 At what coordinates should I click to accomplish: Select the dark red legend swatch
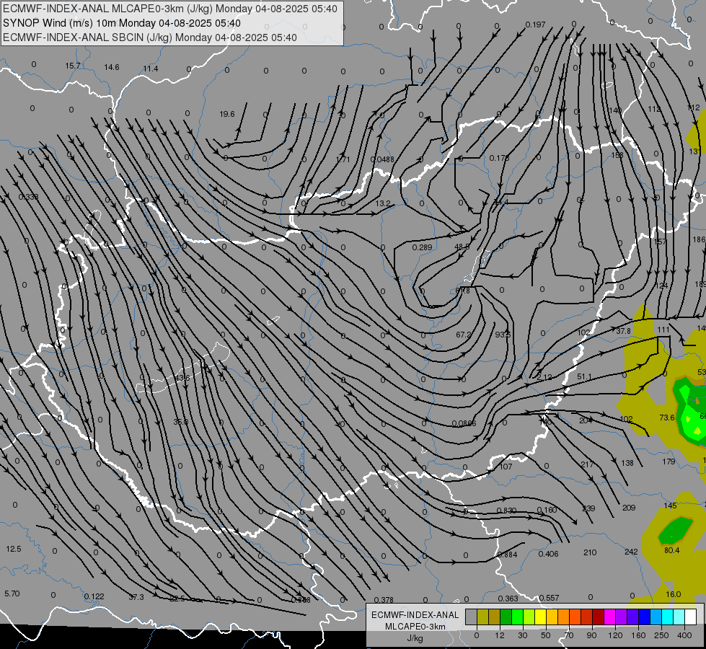tap(598, 617)
